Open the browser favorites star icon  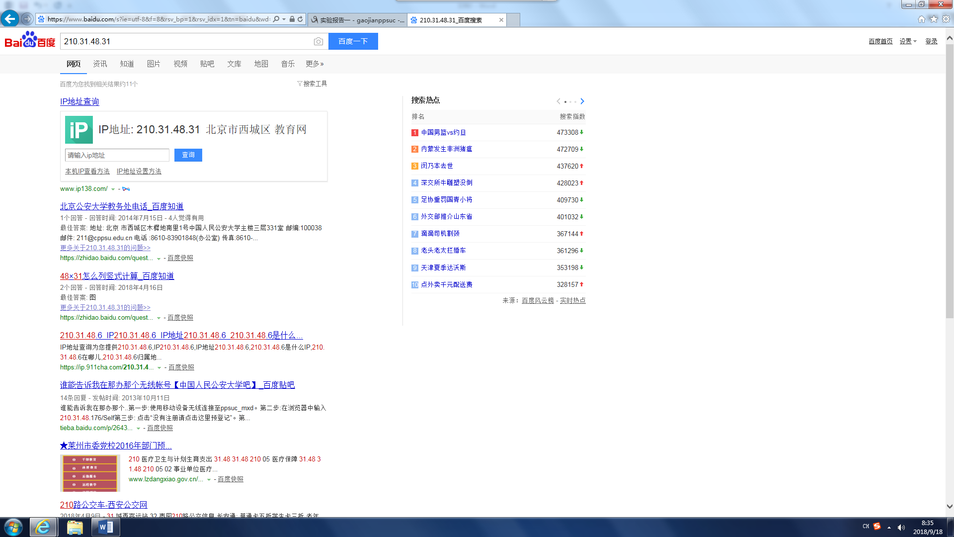[x=934, y=19]
